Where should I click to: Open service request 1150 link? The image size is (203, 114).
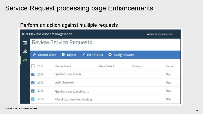40,99
